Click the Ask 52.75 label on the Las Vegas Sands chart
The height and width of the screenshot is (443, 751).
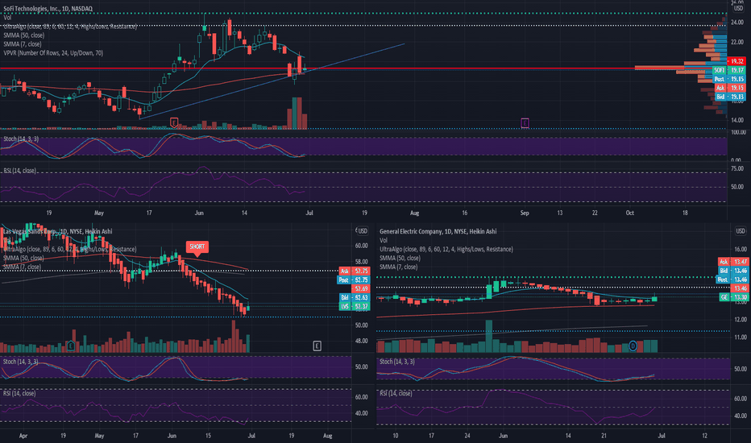(x=355, y=271)
